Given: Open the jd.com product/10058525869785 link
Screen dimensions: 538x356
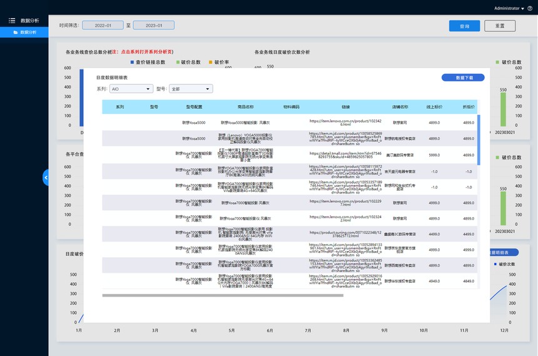Looking at the screenshot, I should 345,139.
